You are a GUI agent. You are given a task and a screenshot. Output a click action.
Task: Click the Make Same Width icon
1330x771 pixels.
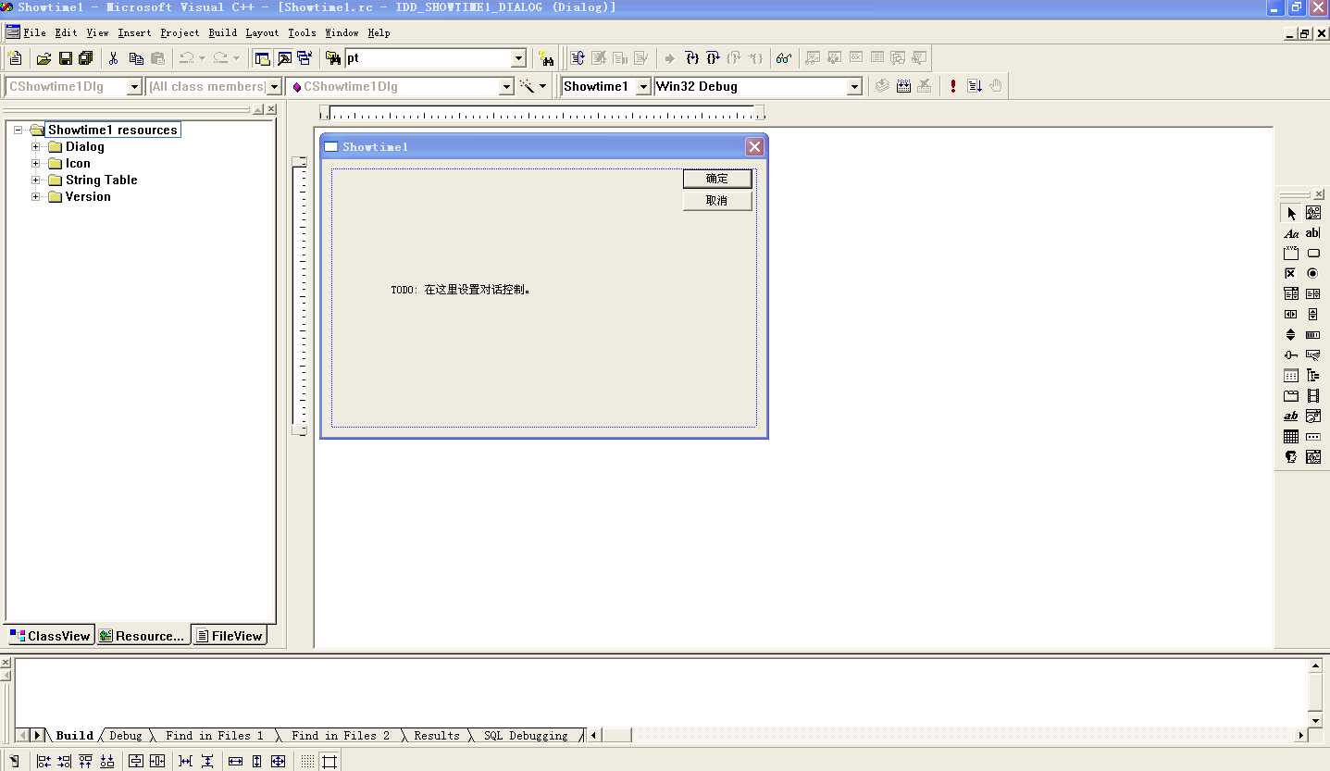coord(236,761)
